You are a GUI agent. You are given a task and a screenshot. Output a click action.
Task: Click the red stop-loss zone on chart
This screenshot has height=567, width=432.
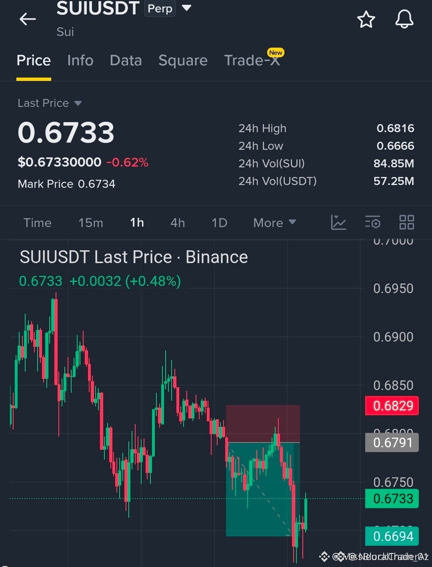tap(263, 424)
